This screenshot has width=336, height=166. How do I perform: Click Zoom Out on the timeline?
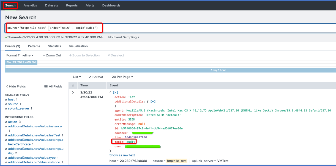click(x=52, y=55)
